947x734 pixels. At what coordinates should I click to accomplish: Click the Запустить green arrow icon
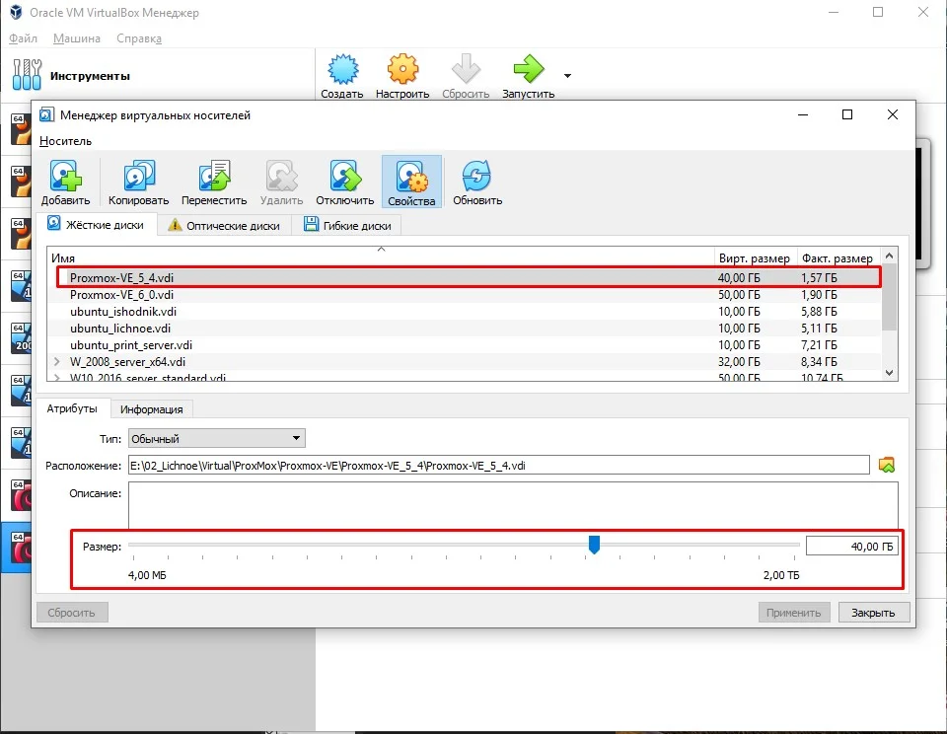pyautogui.click(x=529, y=69)
